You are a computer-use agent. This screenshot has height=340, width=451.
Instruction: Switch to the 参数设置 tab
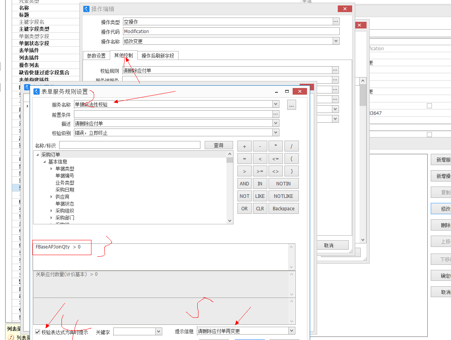[96, 56]
